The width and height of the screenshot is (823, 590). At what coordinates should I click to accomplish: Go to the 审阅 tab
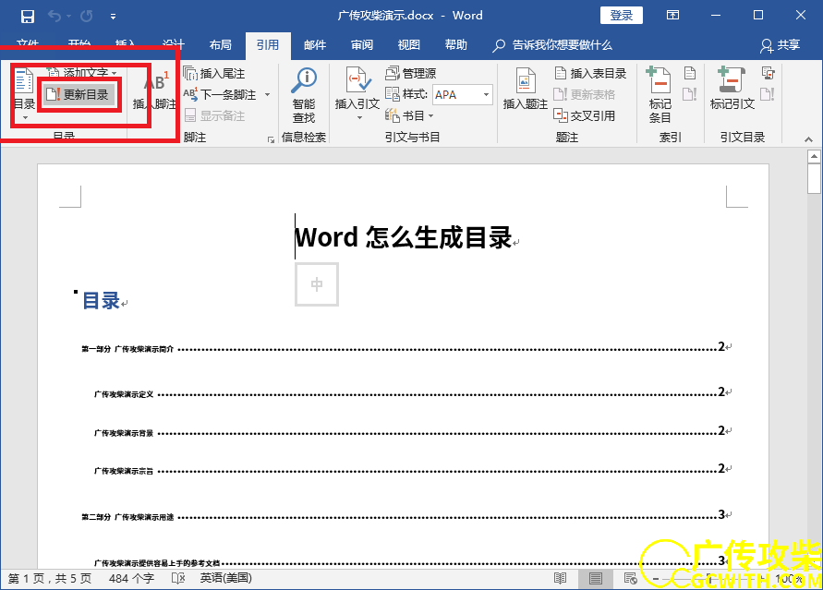pos(362,45)
